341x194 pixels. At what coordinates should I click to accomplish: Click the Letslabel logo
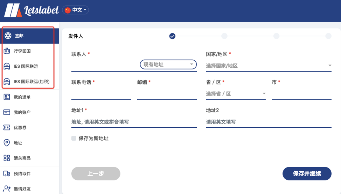(32, 10)
